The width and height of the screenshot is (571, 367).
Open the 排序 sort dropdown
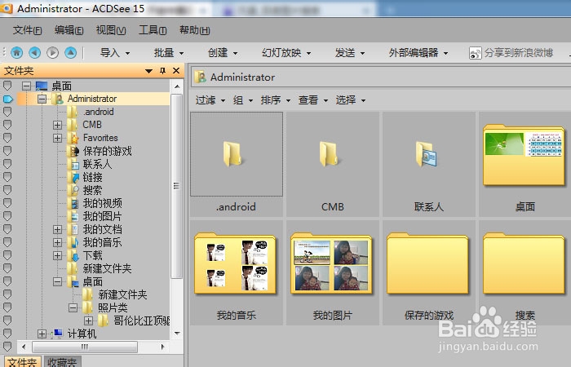click(x=276, y=100)
